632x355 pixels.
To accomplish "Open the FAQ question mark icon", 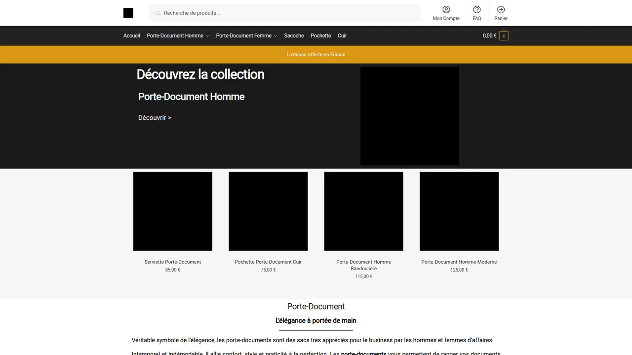I will point(477,9).
